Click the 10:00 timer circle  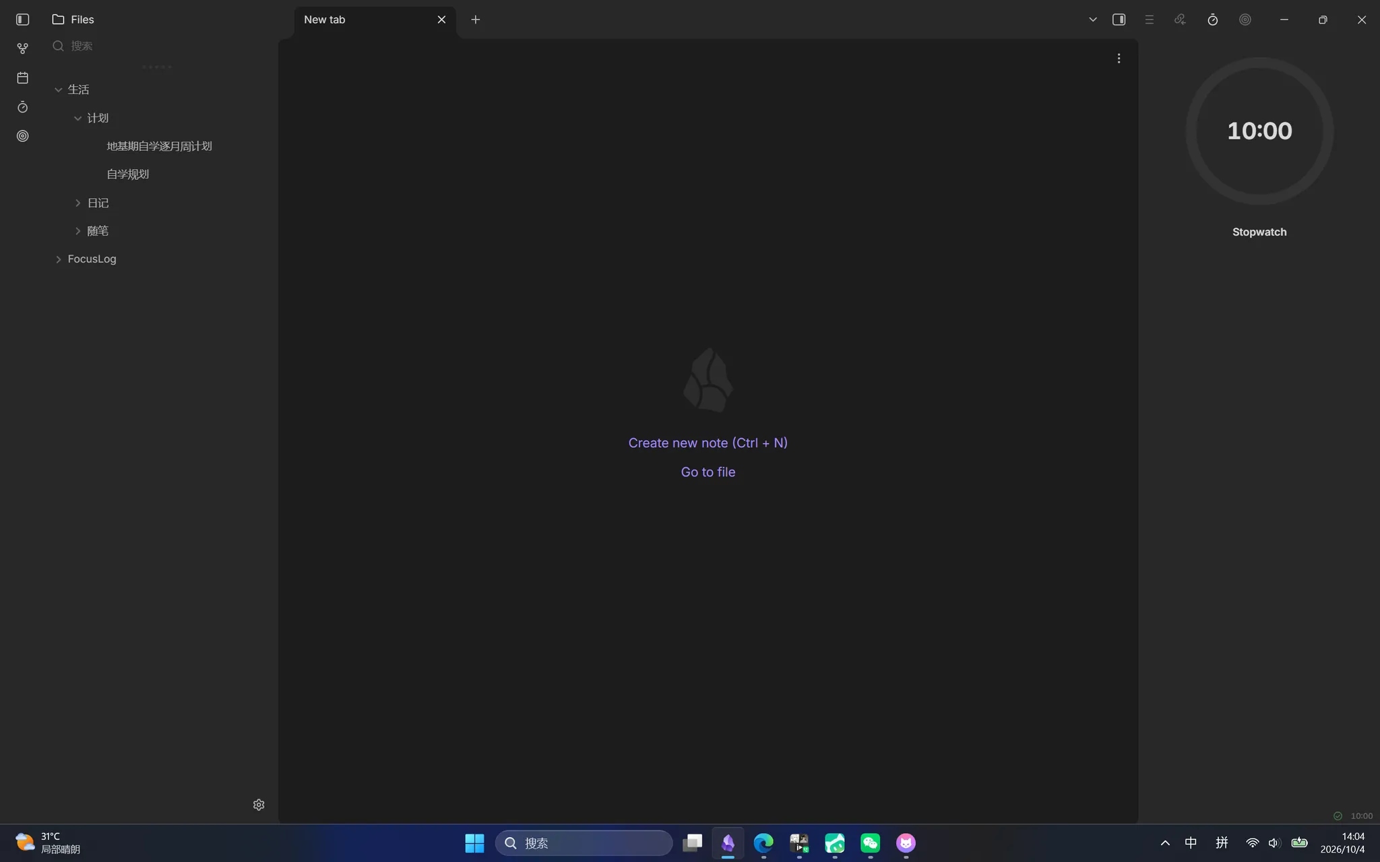coord(1259,131)
